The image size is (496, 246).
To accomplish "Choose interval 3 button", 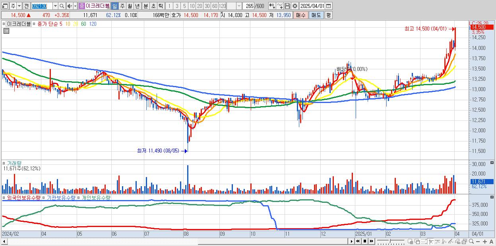I will [177, 6].
